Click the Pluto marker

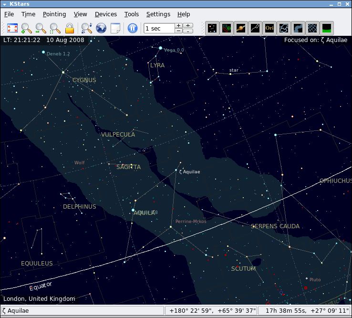coord(307,278)
